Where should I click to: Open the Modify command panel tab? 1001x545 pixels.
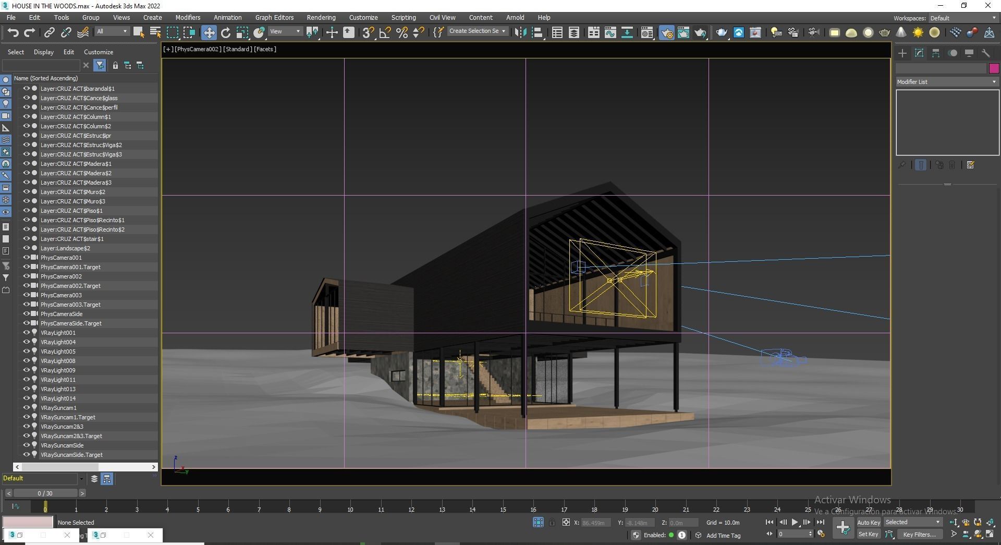click(x=919, y=53)
